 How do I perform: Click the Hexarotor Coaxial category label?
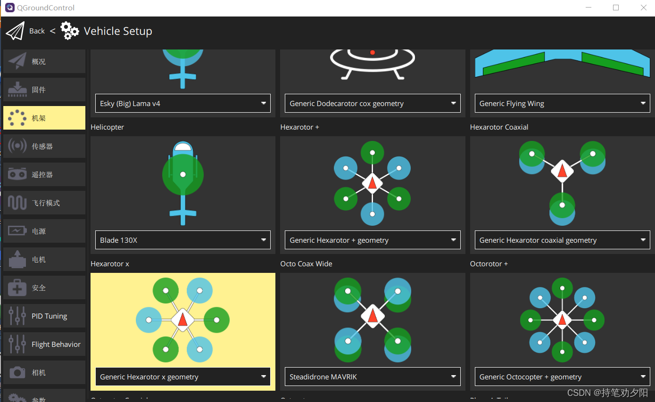(499, 127)
